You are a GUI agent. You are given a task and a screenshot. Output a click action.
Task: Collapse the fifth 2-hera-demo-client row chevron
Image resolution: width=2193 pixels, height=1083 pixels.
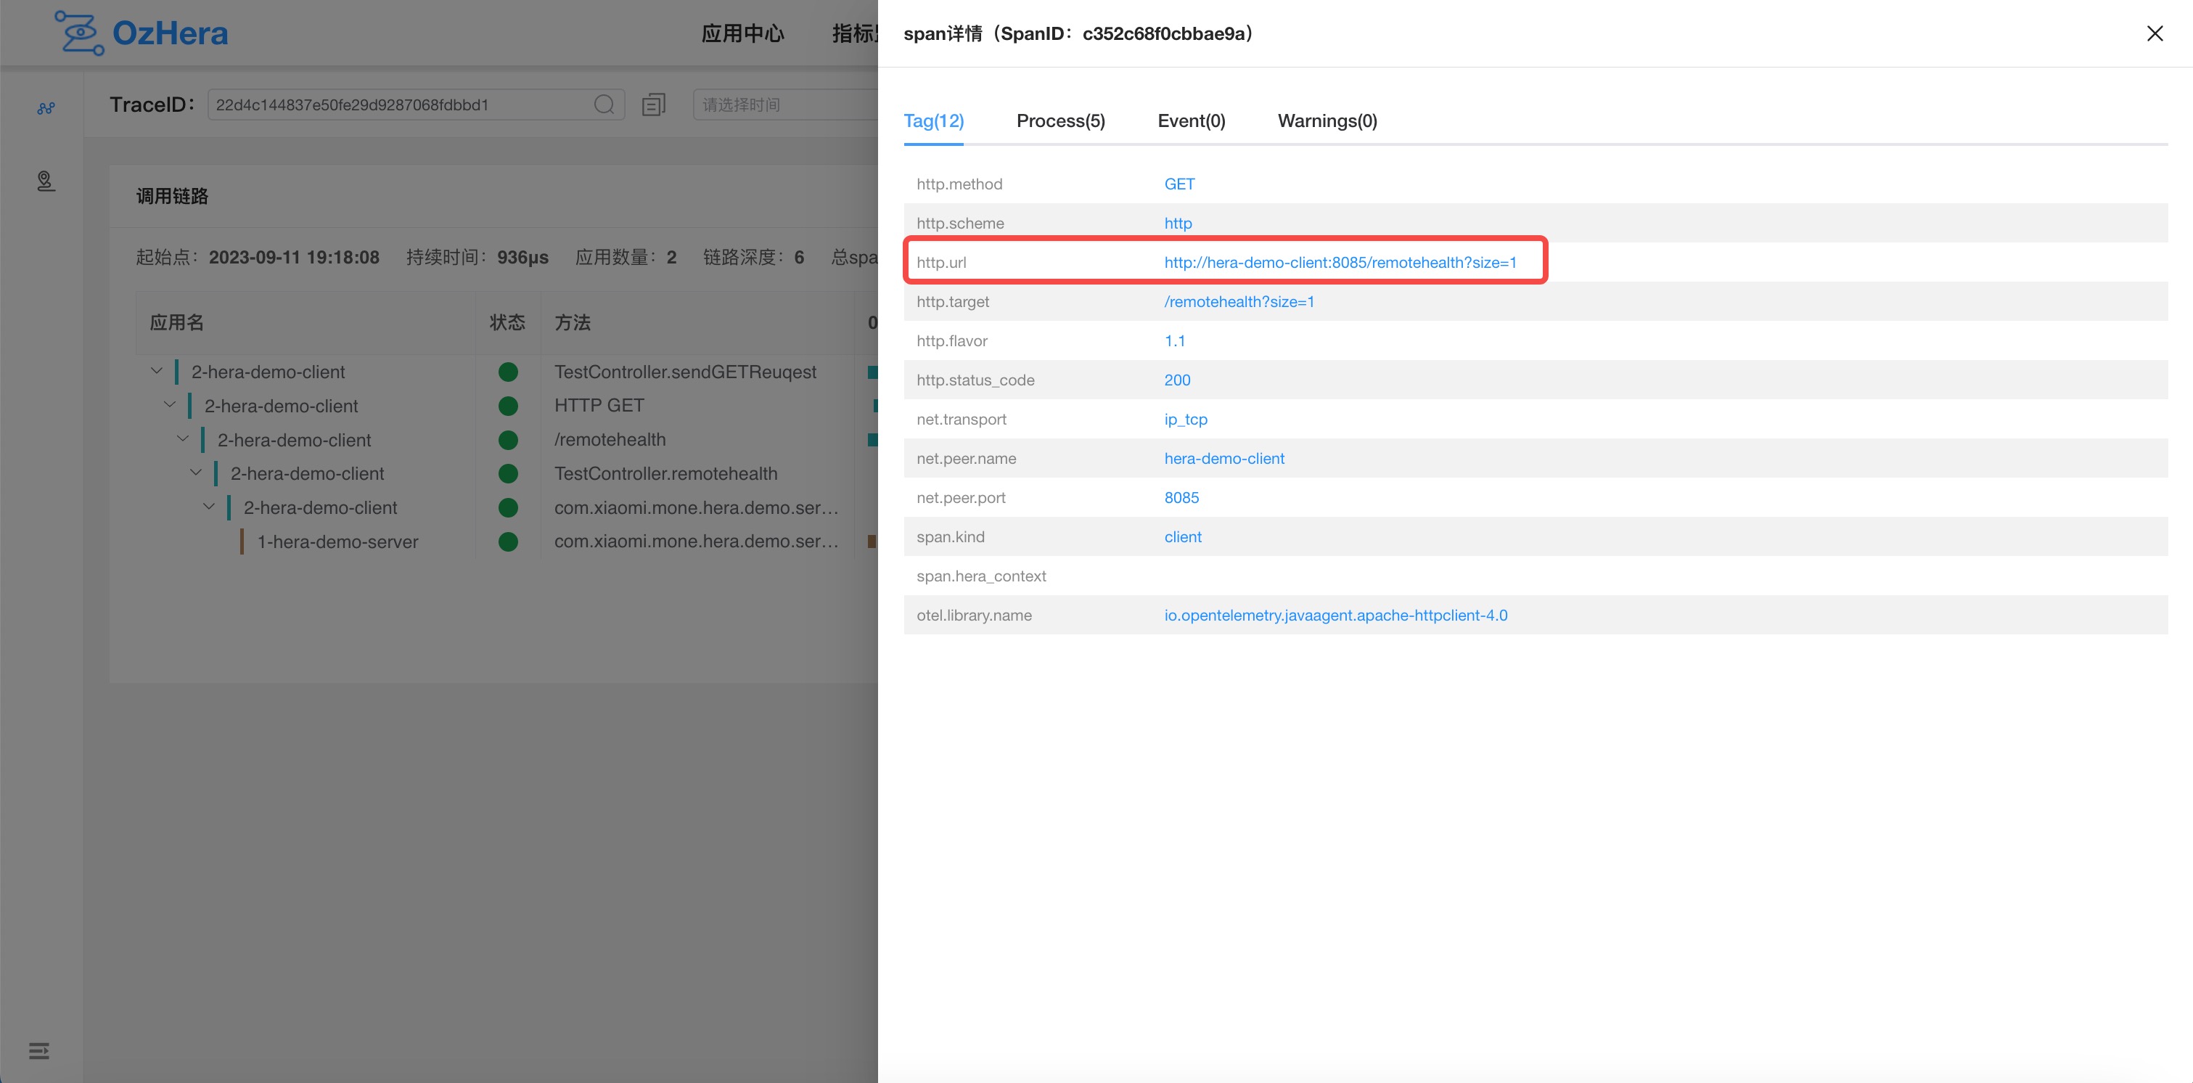(208, 506)
